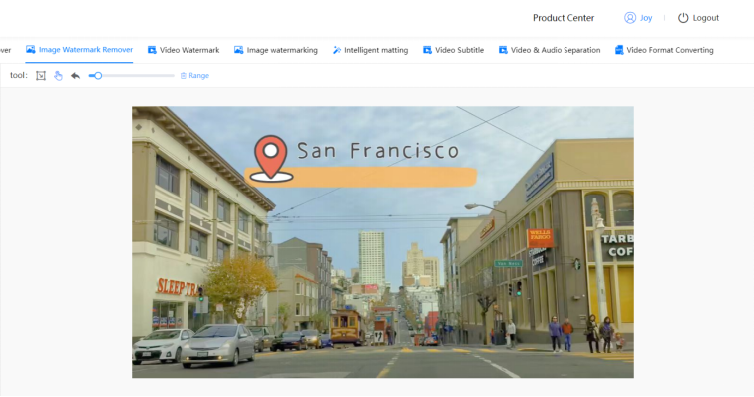Select the rectangle selection tool icon
Image resolution: width=754 pixels, height=397 pixels.
[41, 76]
